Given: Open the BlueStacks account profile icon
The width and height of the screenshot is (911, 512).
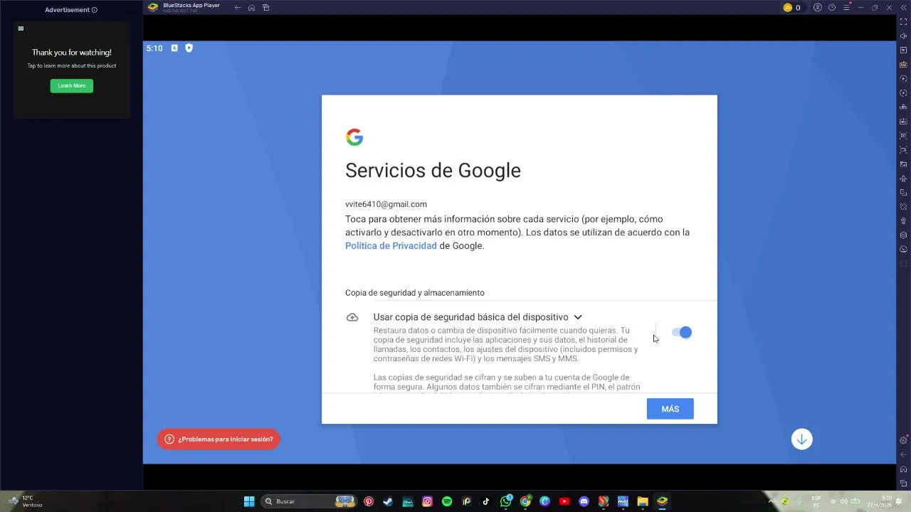Looking at the screenshot, I should pyautogui.click(x=818, y=8).
